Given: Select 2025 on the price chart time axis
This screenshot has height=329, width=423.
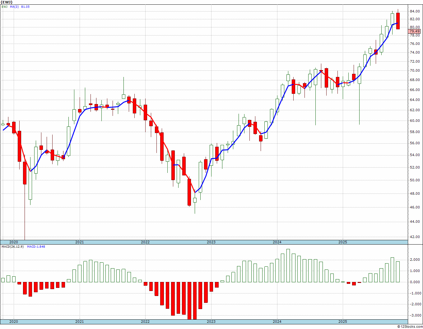Looking at the screenshot, I should [343, 242].
